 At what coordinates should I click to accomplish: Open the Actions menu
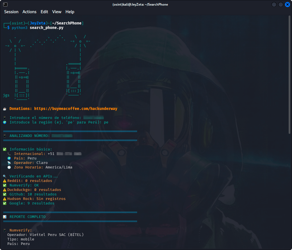pos(29,12)
